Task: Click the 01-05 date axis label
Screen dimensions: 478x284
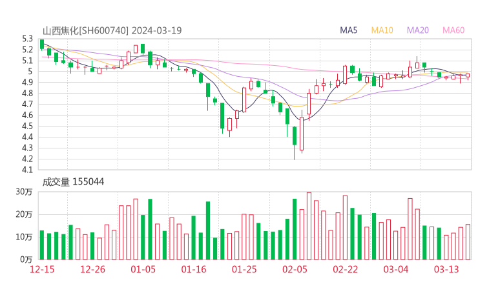Action: (x=143, y=269)
